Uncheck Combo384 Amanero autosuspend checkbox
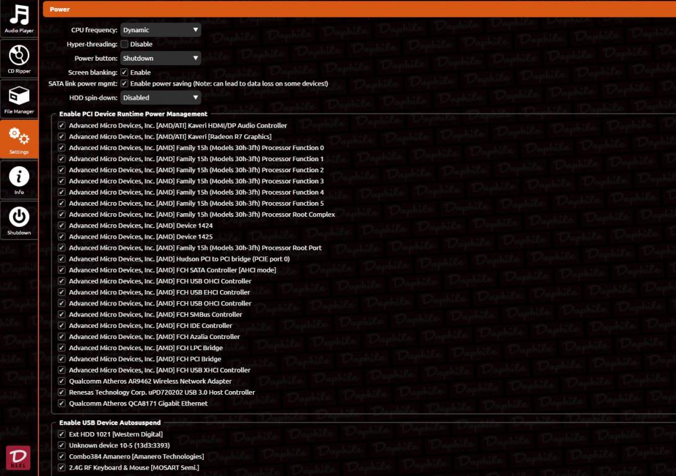Screen dimensions: 676x476 pyautogui.click(x=61, y=457)
